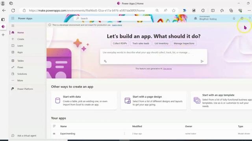Click the Type column header
The image size is (252, 141).
pyautogui.click(x=241, y=126)
